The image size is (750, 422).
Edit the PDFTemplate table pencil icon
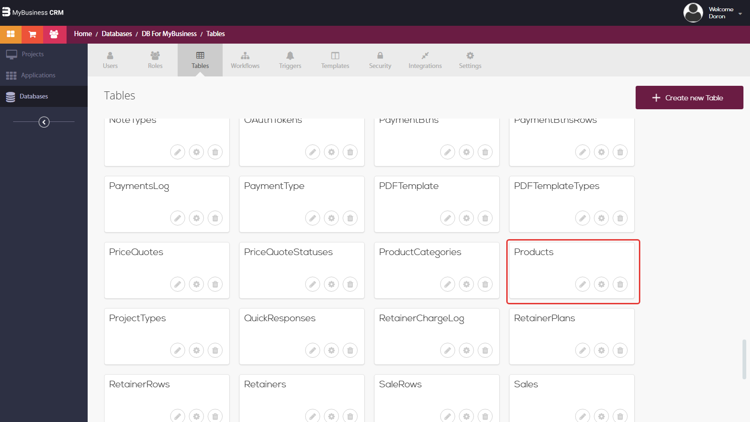(x=448, y=218)
